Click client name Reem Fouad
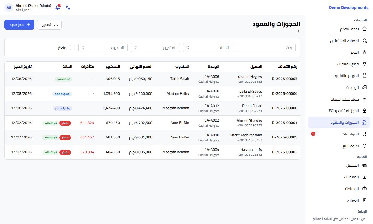Screen dimensions: 373x224 [252, 106]
